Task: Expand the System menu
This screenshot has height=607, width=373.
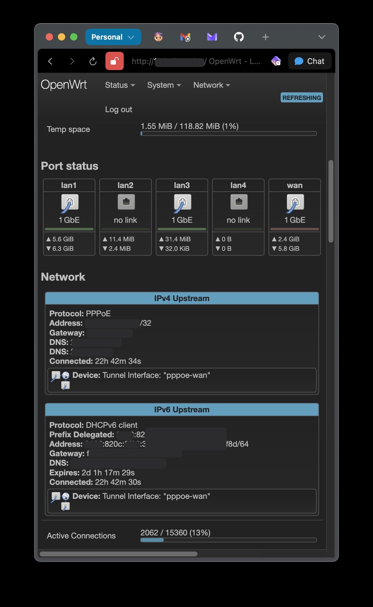Action: (164, 85)
